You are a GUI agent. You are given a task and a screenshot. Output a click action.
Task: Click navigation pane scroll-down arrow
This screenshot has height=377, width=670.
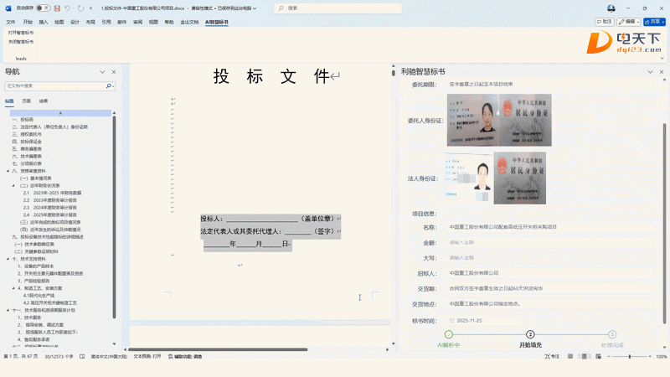[114, 343]
